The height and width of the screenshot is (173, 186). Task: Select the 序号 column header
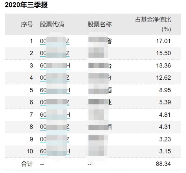point(27,24)
